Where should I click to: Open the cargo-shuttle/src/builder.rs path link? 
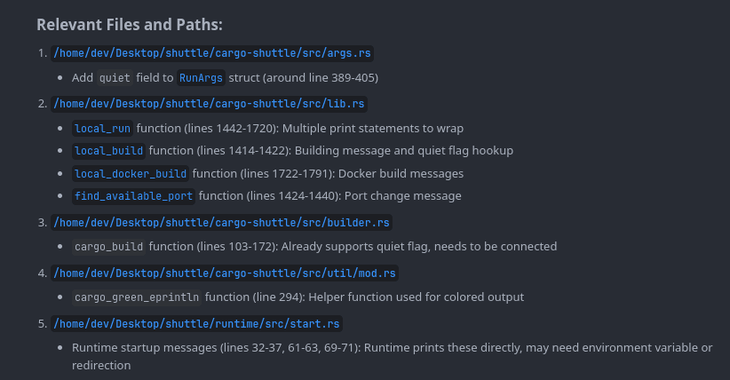point(221,222)
